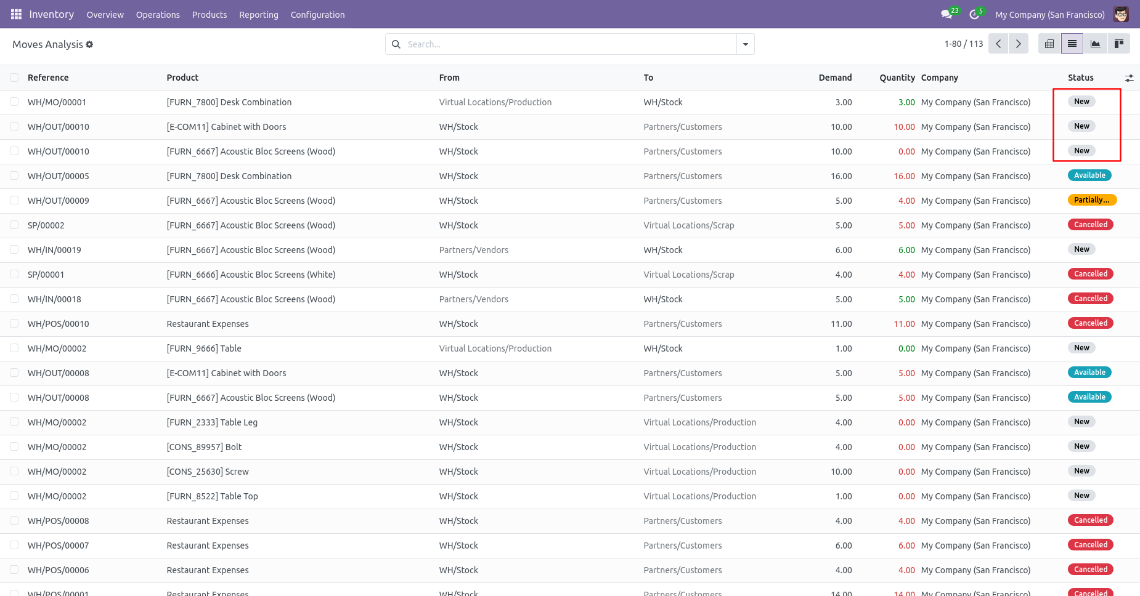Image resolution: width=1140 pixels, height=596 pixels.
Task: Select checkbox for WH/IN/00019 row
Action: click(x=14, y=250)
